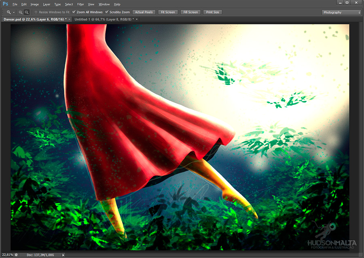
Task: Open the Select menu
Action: coord(69,4)
